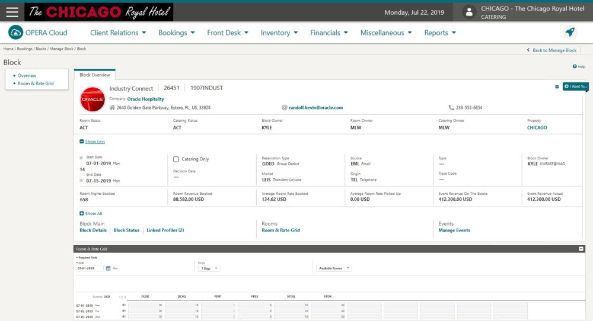Screen dimensions: 593x321
Task: Click the OPERA Cloud home logo
Action: point(15,33)
